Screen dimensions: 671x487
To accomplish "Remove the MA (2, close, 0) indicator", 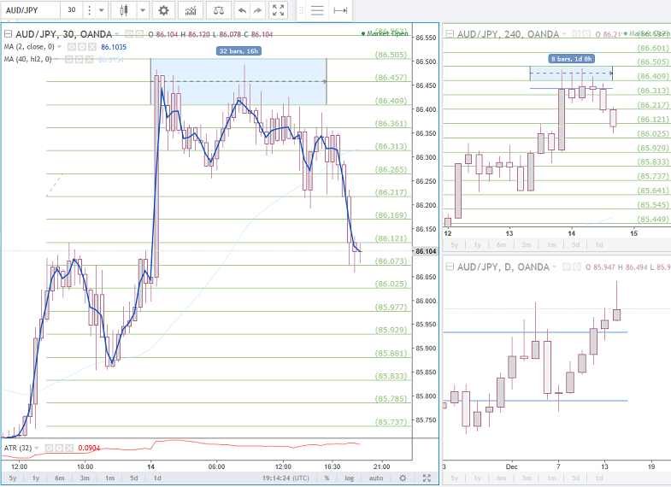I will pos(92,47).
